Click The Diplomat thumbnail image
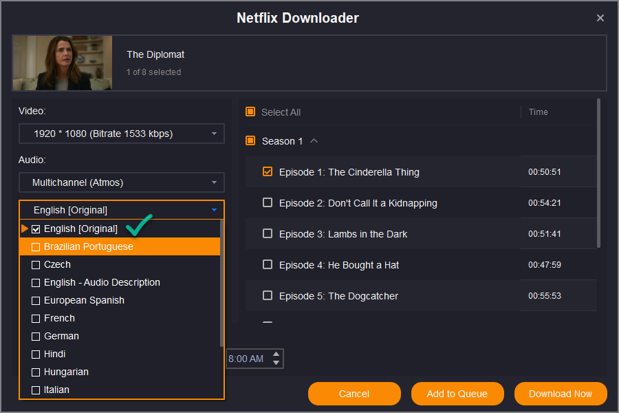Screen dimensions: 619x413 63,63
